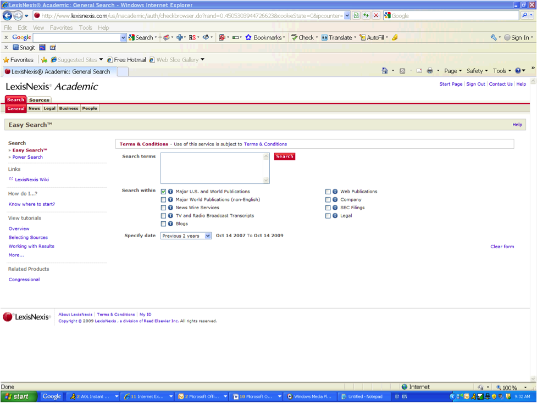537x403 pixels.
Task: Click Add to Favorites Bar icon
Action: tap(44, 60)
